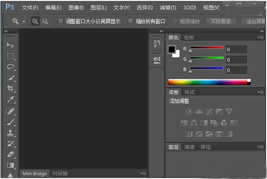
Task: Add an Exposure adjustment
Action: point(219,112)
